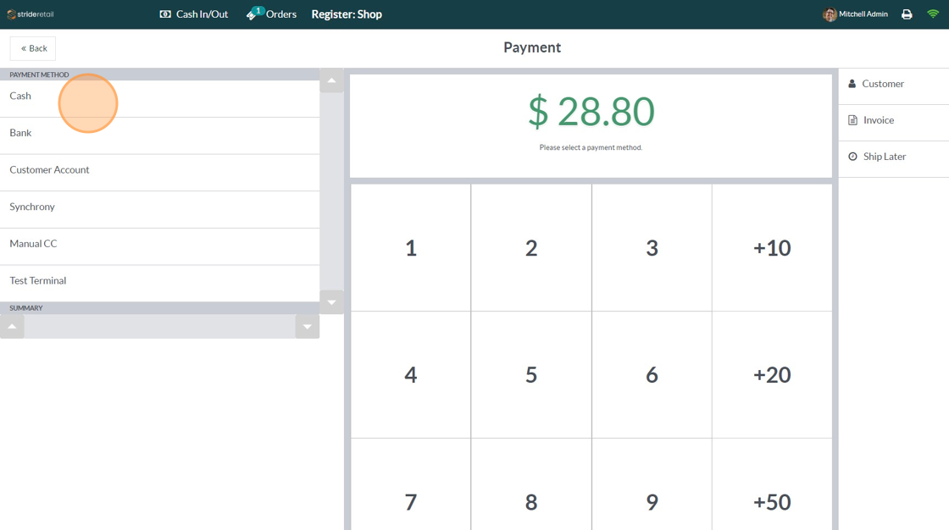Select Test Terminal payment method
The width and height of the screenshot is (949, 530).
coord(160,283)
